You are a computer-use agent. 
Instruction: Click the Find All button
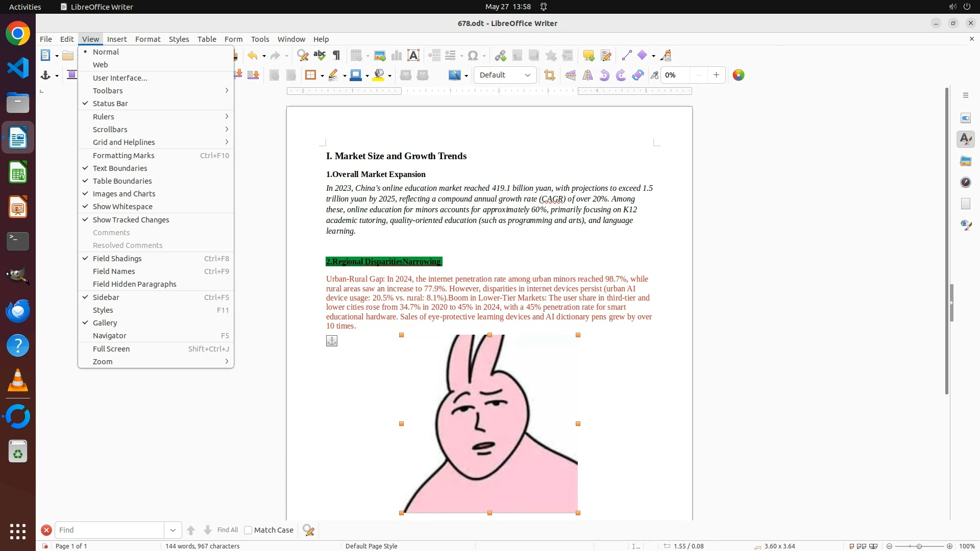pos(227,531)
